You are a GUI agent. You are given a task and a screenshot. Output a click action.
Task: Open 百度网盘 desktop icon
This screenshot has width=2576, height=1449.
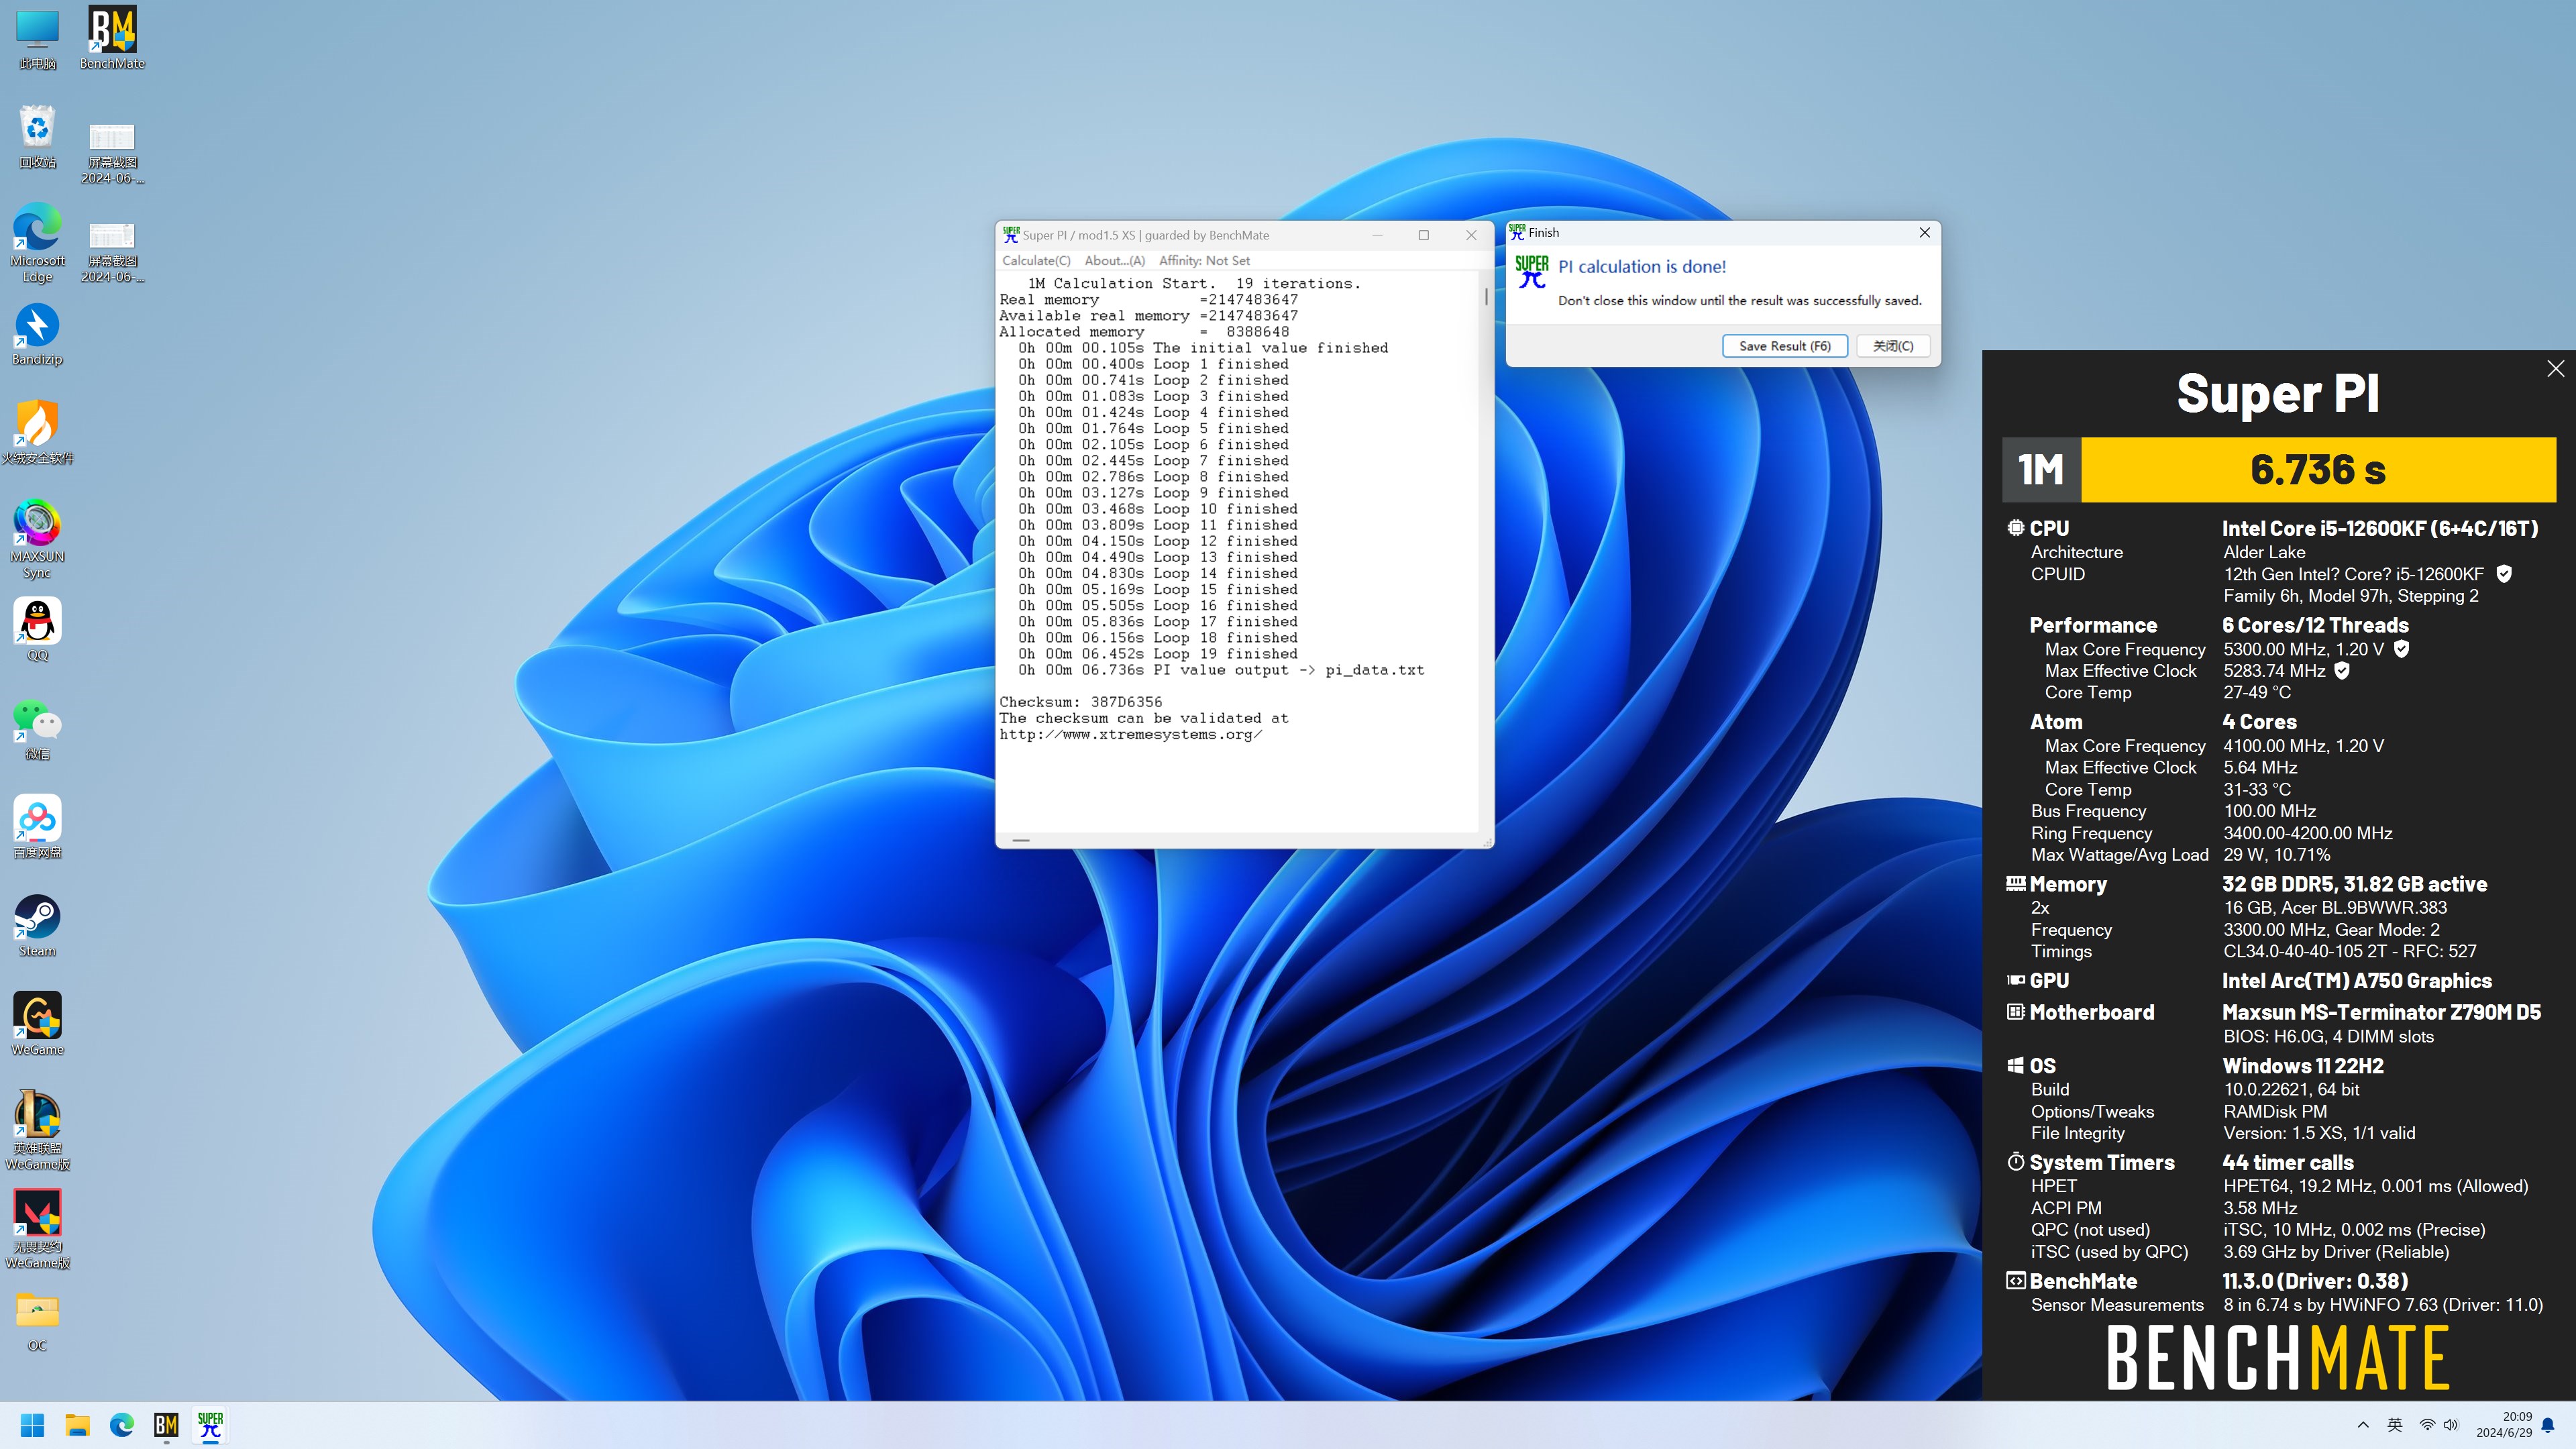click(38, 827)
